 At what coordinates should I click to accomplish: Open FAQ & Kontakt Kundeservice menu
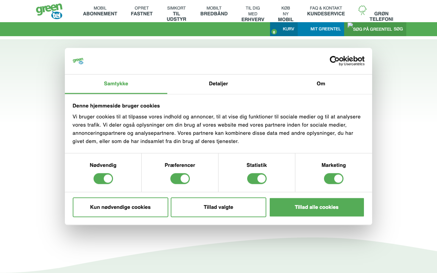click(x=326, y=11)
